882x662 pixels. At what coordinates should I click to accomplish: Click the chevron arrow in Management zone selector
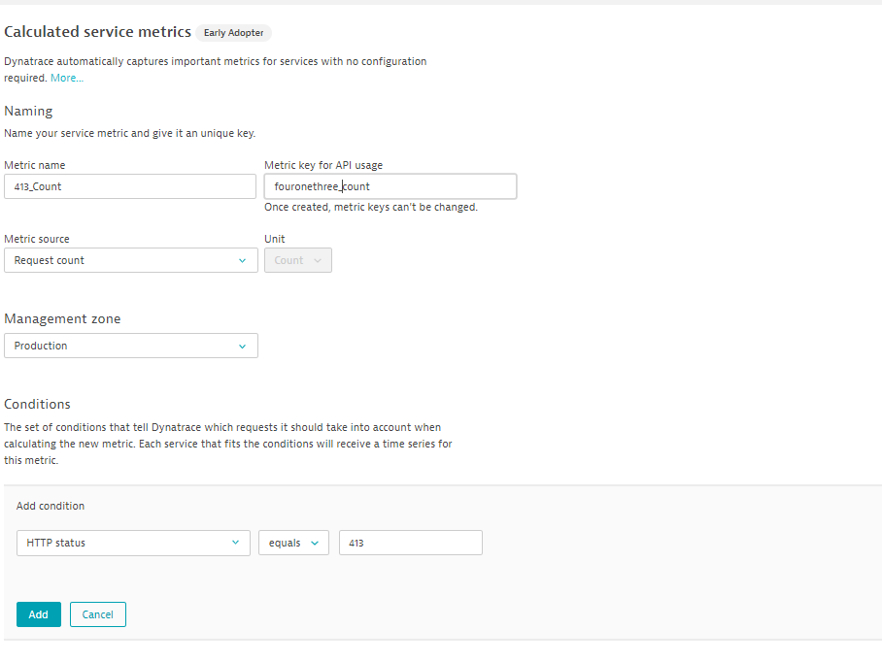click(242, 346)
